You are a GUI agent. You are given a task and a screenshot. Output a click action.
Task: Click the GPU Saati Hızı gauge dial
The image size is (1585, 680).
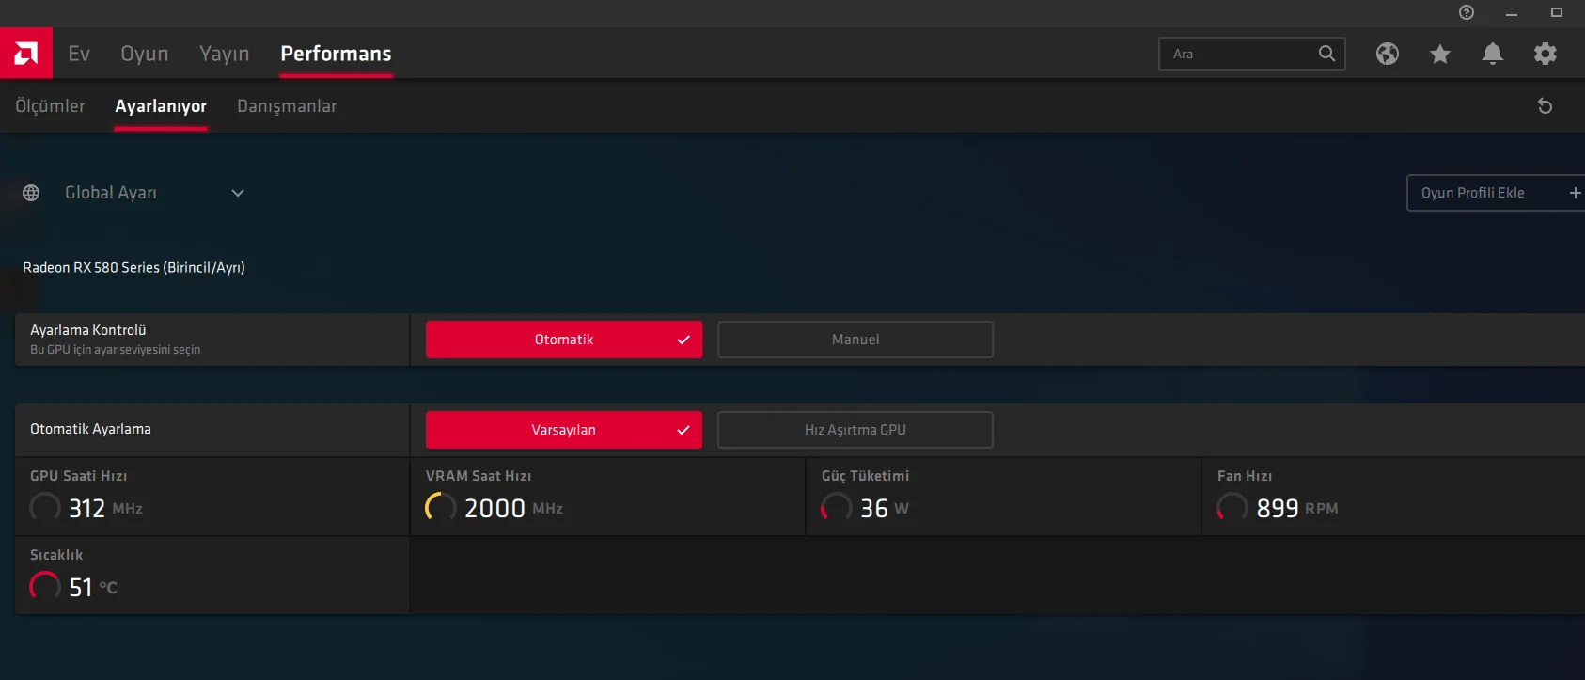[x=45, y=508]
